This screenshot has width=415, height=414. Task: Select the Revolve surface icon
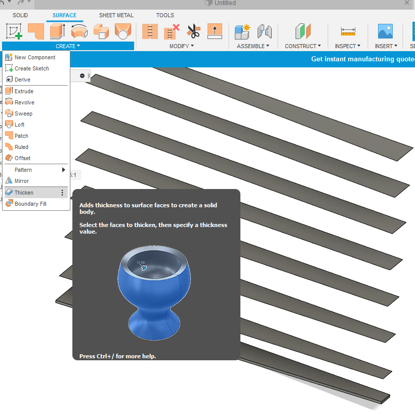[x=79, y=30]
